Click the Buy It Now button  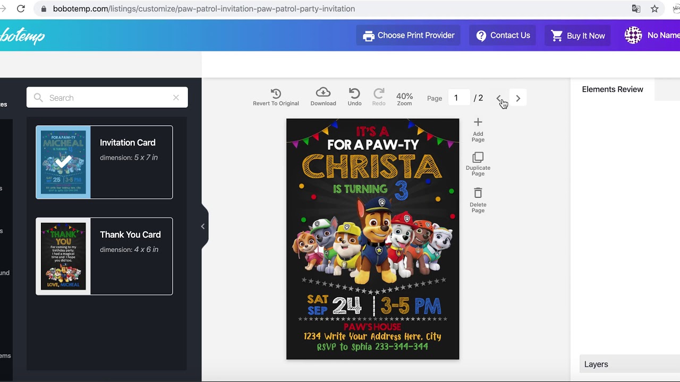coord(577,36)
